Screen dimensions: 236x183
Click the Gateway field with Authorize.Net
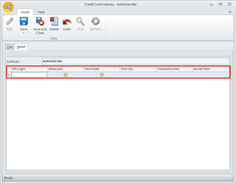point(135,61)
